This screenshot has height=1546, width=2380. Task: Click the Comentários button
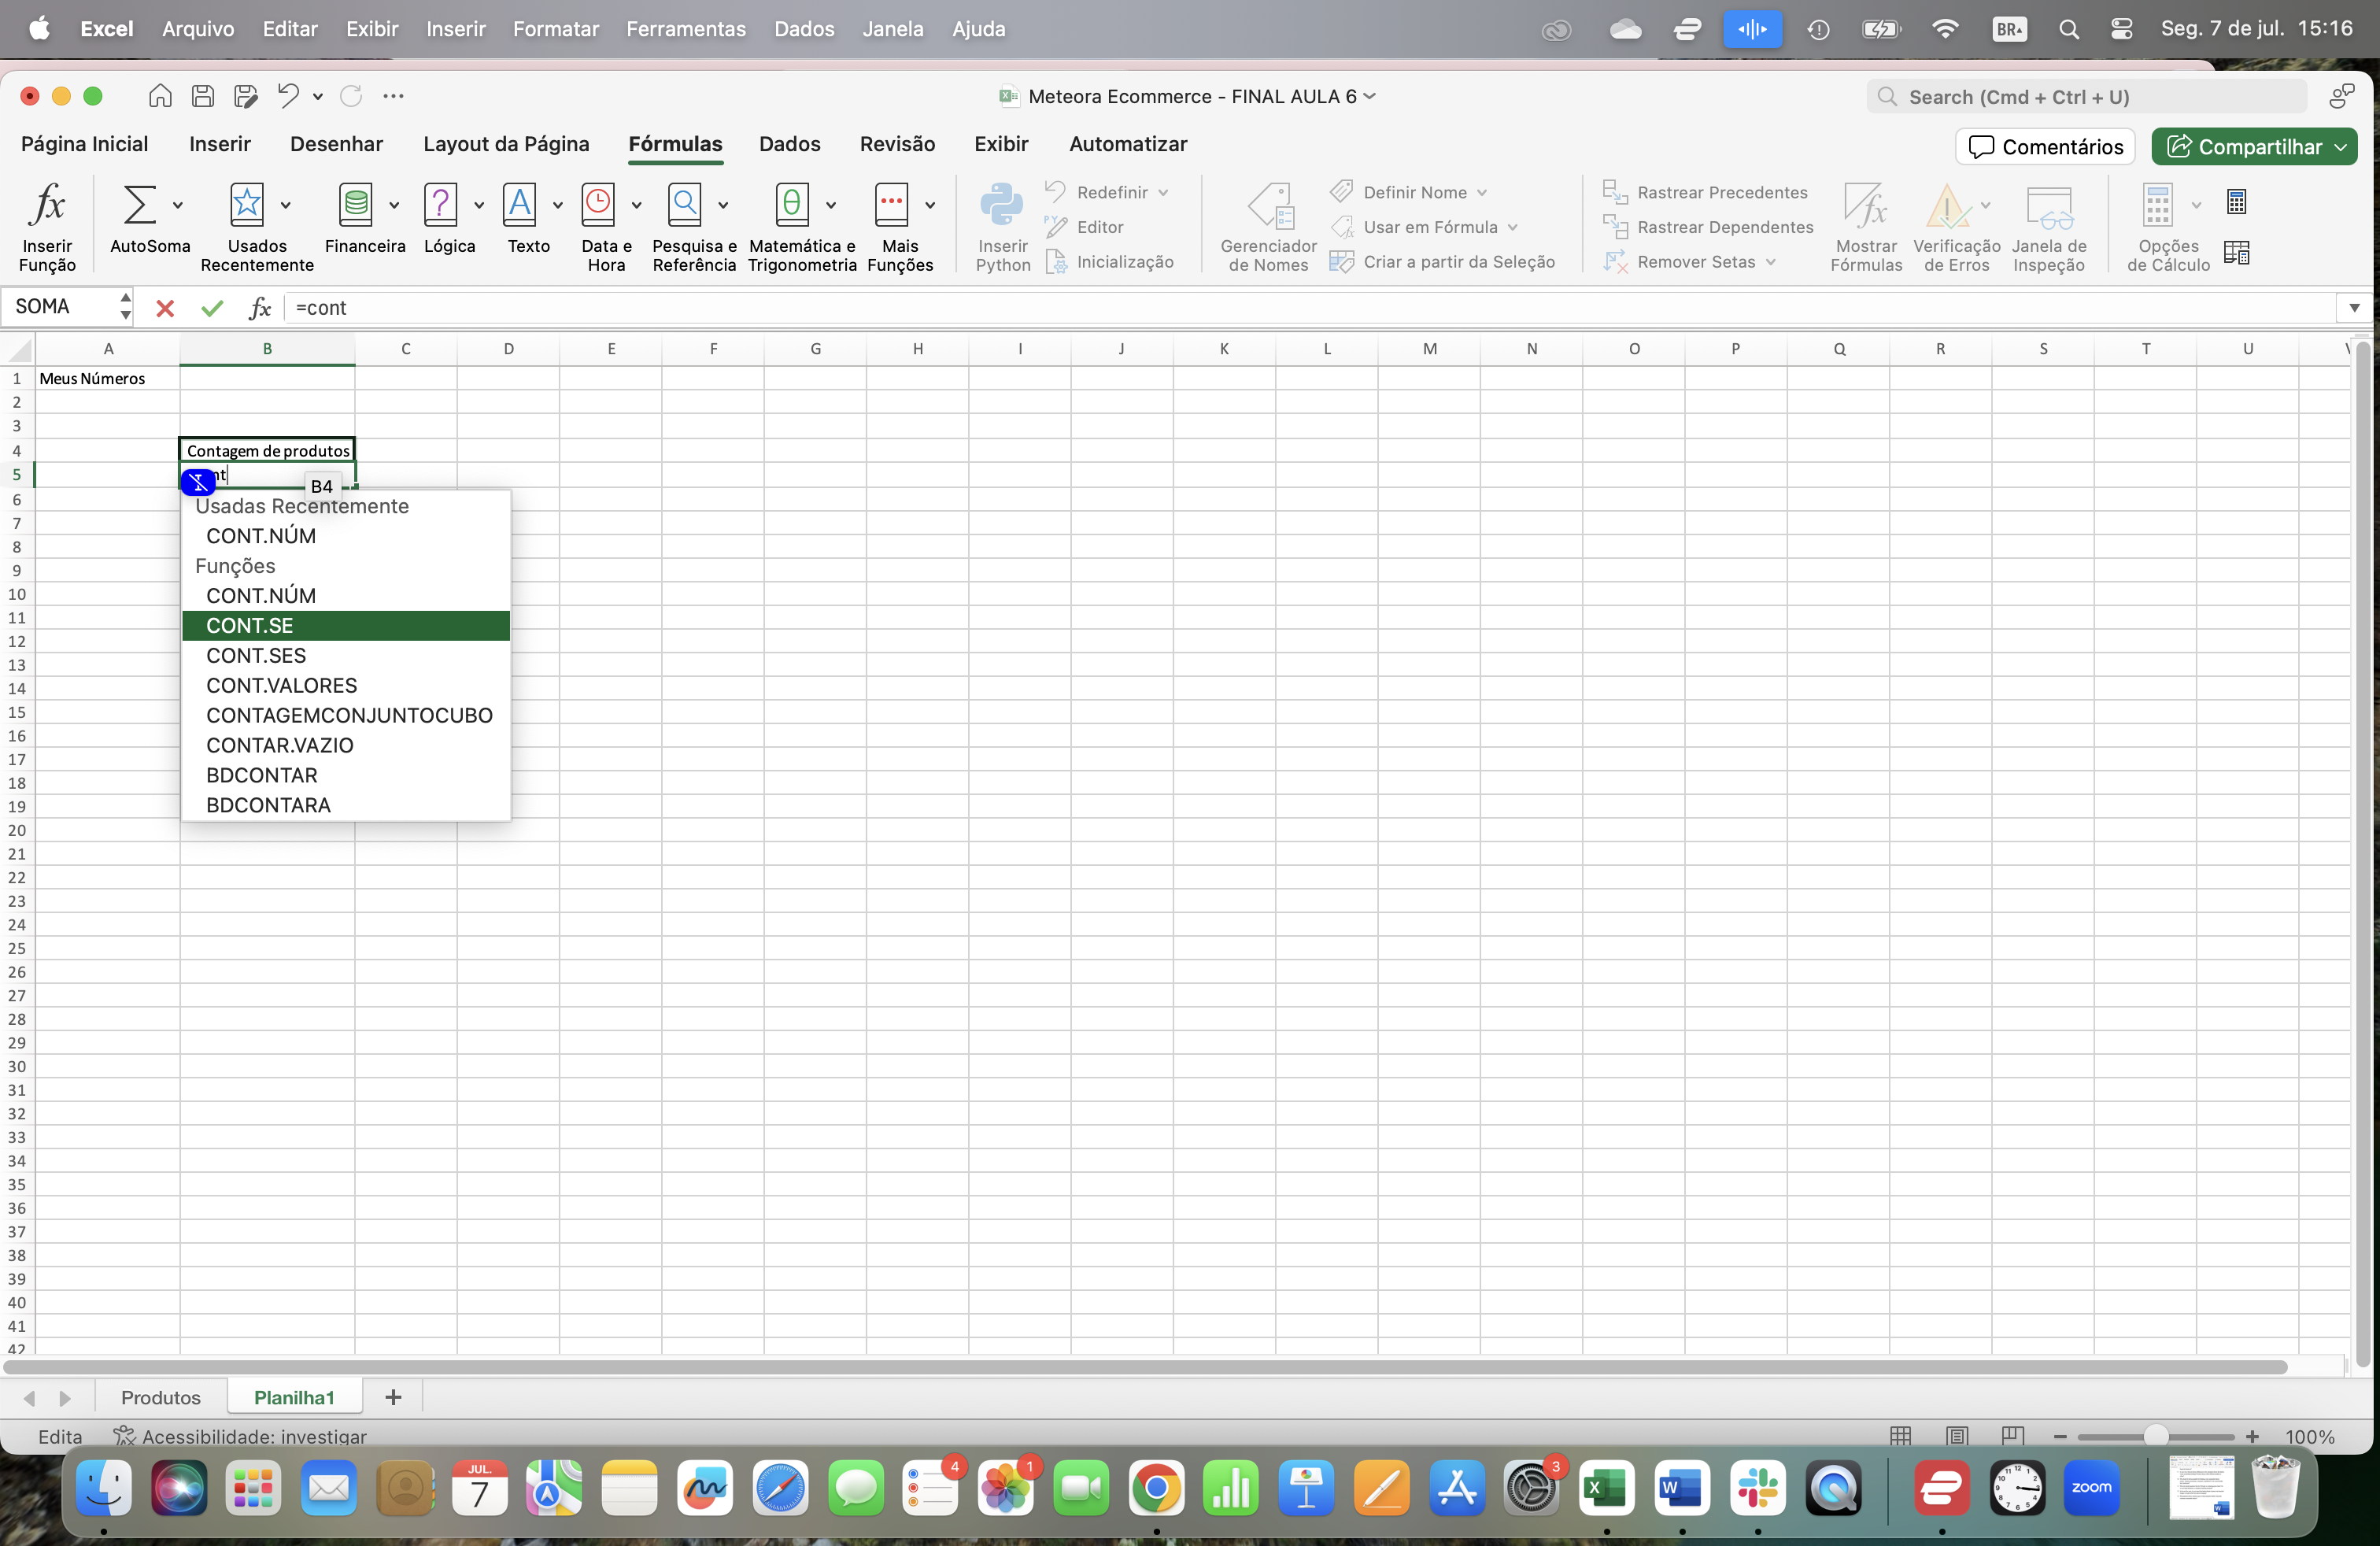[x=2045, y=147]
